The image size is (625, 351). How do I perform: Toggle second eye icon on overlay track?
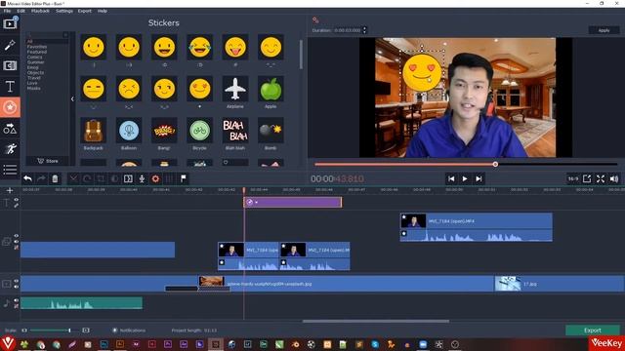[x=17, y=242]
